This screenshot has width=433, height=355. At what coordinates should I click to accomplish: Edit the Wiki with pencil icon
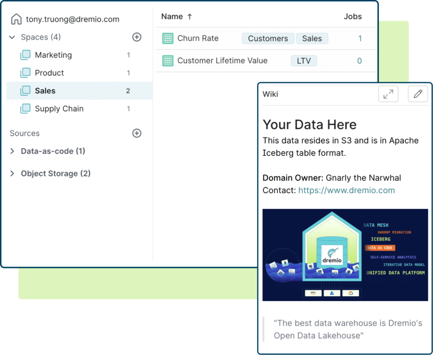click(418, 94)
